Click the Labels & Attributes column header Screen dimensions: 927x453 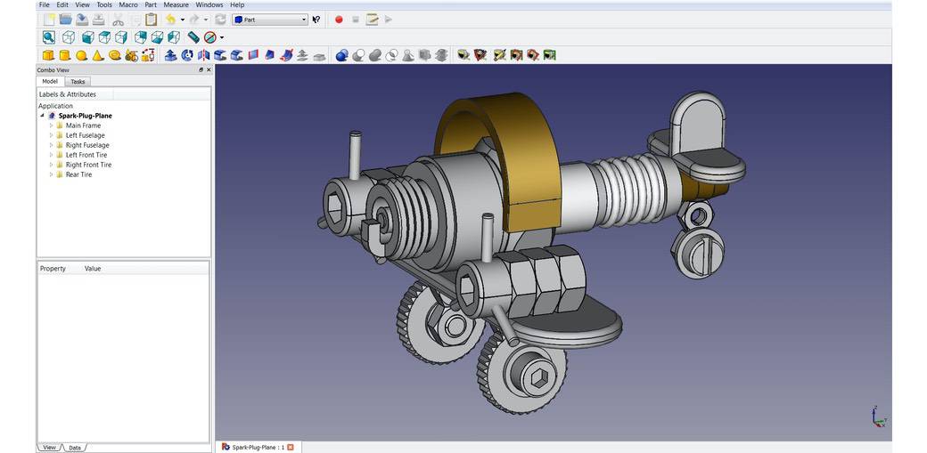tap(75, 94)
